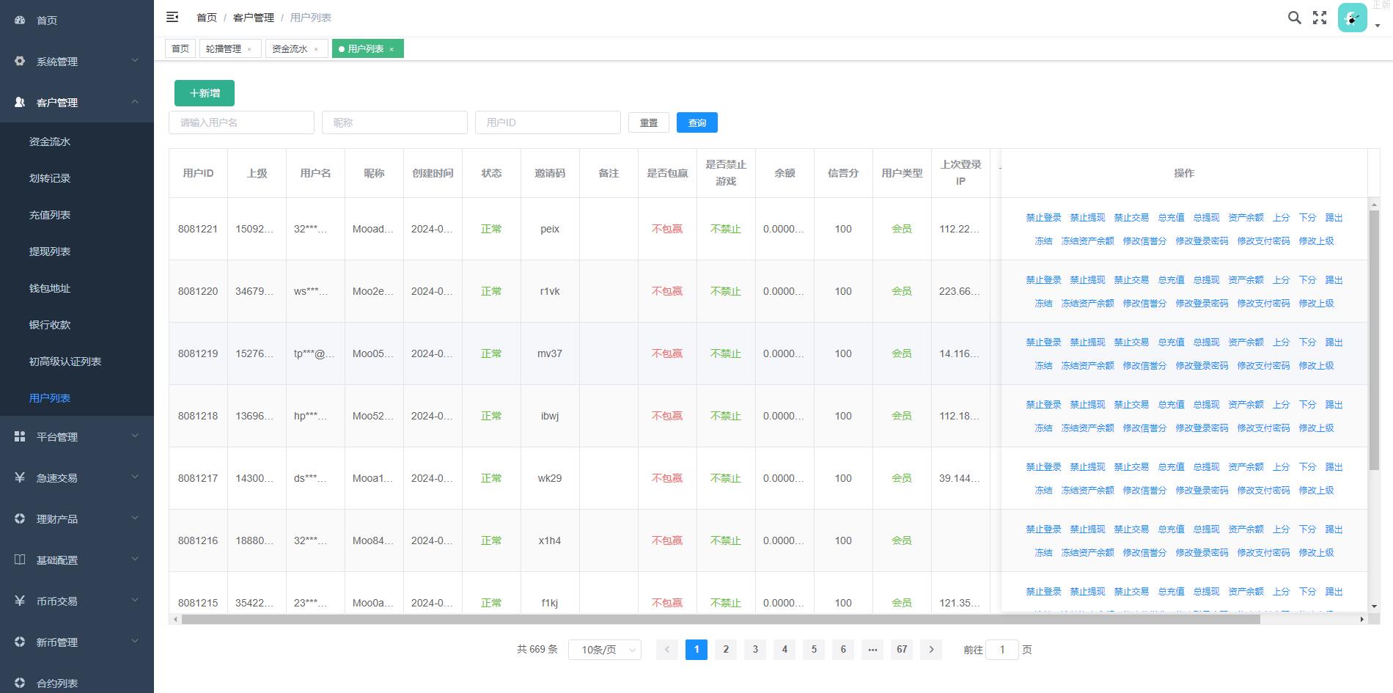The width and height of the screenshot is (1393, 693).
Task: Click the green 新增 button
Action: tap(205, 93)
